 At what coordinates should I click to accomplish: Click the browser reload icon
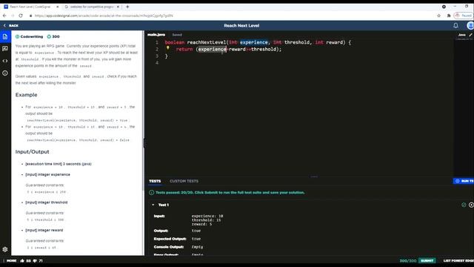coord(21,16)
